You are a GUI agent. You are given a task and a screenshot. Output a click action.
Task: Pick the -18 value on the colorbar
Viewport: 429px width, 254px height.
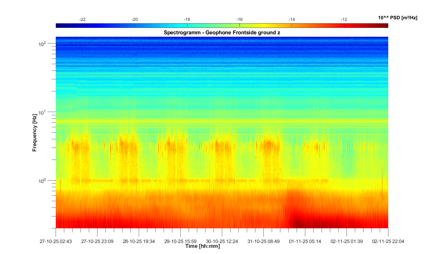point(187,20)
